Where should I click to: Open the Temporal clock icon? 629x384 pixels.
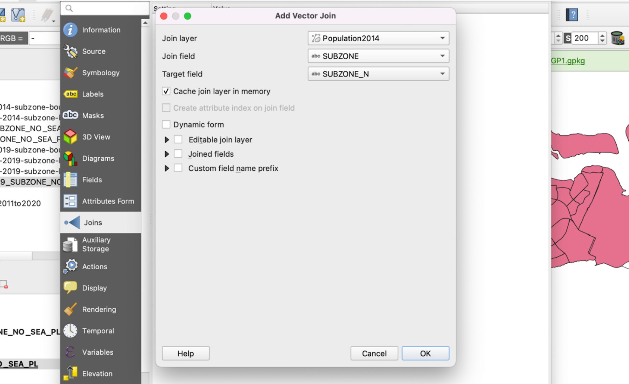click(70, 331)
